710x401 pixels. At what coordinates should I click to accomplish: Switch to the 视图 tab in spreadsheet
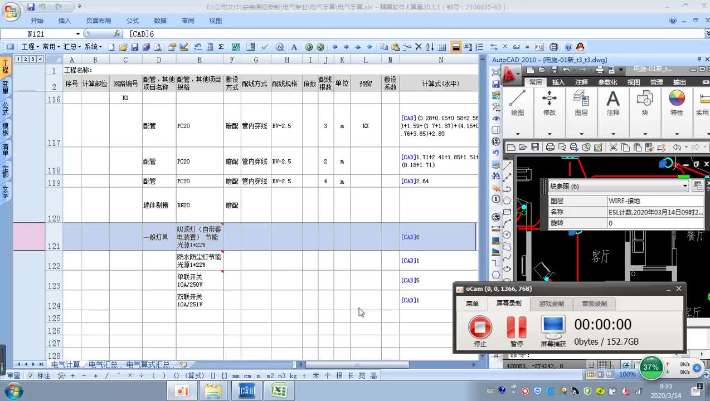coord(216,21)
